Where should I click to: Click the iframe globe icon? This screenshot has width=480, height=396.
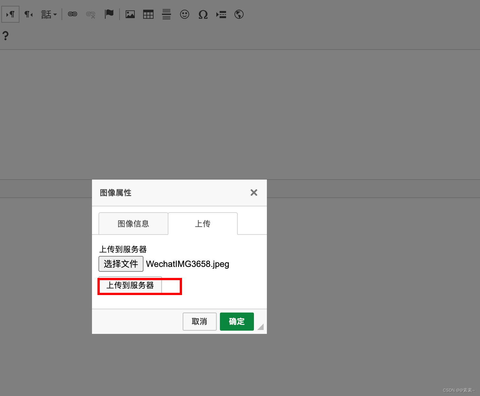click(x=239, y=14)
